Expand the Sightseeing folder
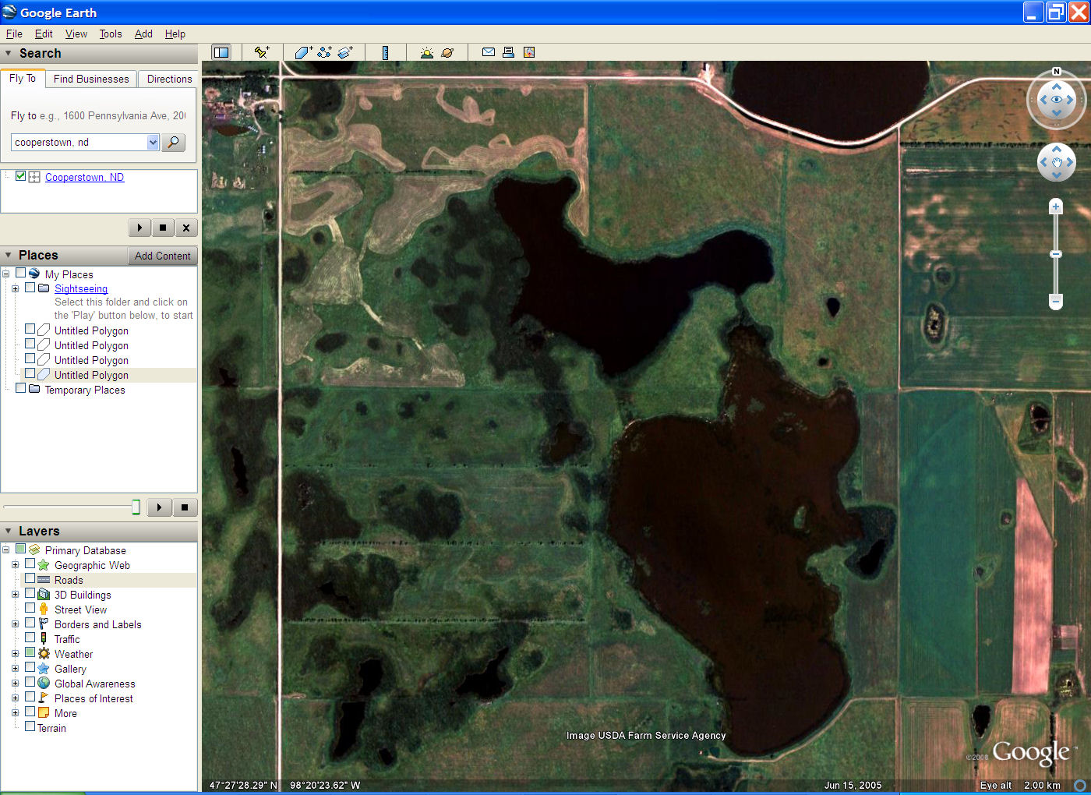This screenshot has height=795, width=1091. pyautogui.click(x=15, y=288)
